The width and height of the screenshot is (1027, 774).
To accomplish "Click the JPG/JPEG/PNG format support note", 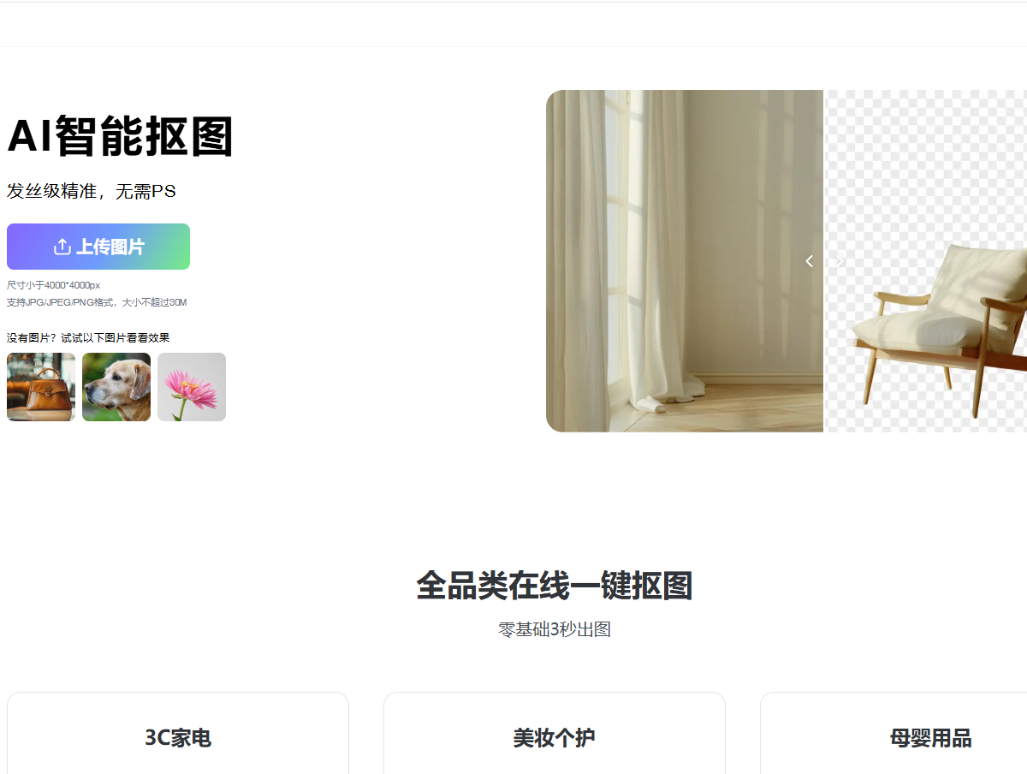I will 97,302.
